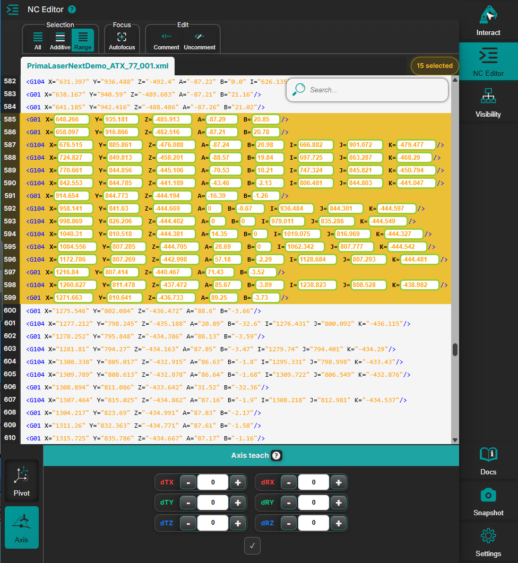The height and width of the screenshot is (563, 518).
Task: Click the dTZ value field
Action: pyautogui.click(x=213, y=523)
